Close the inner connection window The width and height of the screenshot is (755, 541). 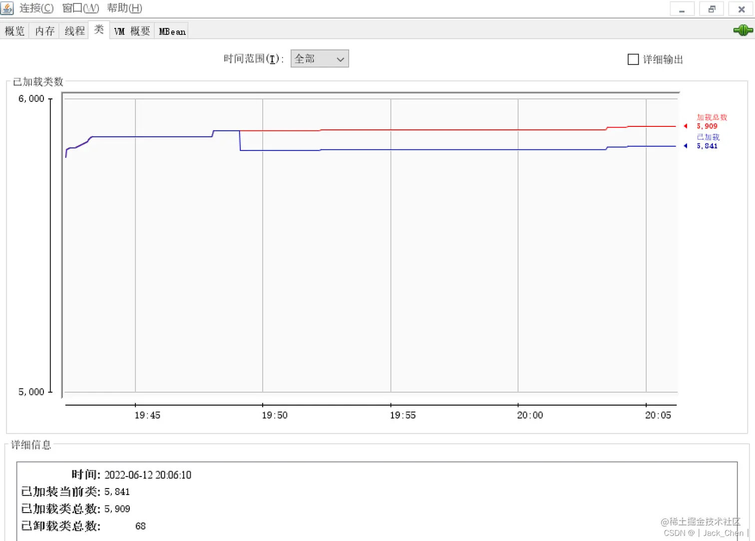click(742, 9)
